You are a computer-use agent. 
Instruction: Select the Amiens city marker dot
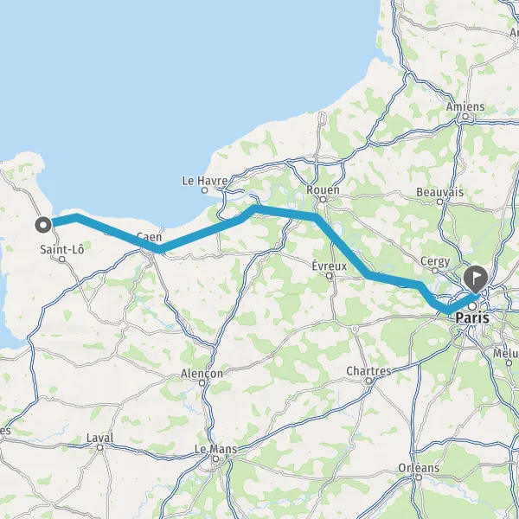coord(465,117)
